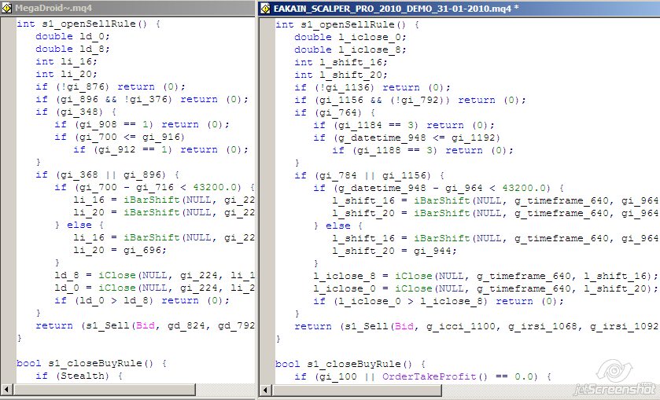This screenshot has width=660, height=400.
Task: Click 'if (gi_784 || gi_1156) {' line
Action: (369, 176)
